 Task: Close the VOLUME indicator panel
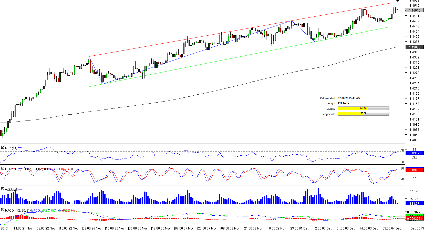click(x=3, y=189)
